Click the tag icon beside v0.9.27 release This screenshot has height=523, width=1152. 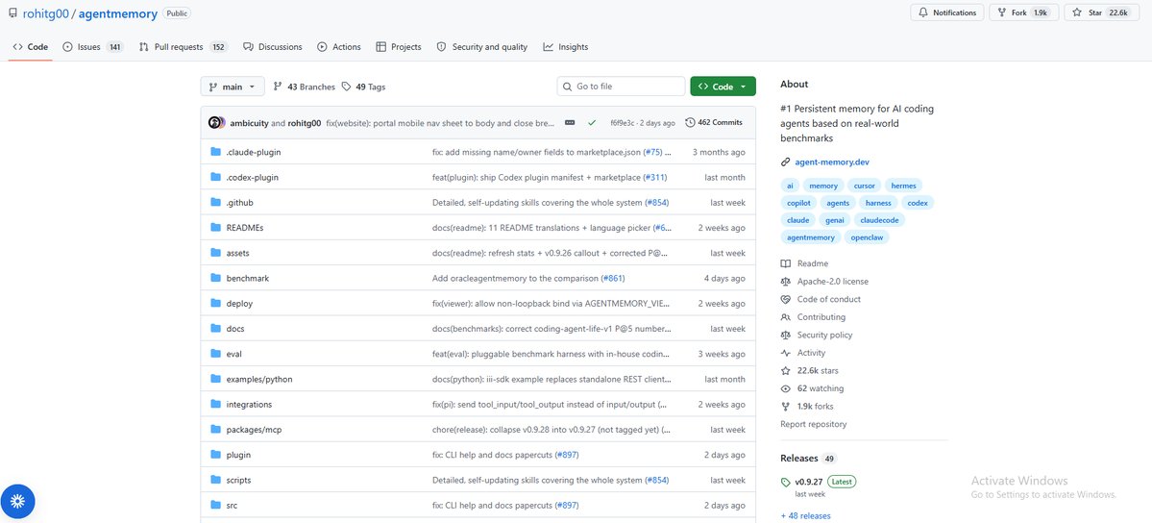coord(785,483)
